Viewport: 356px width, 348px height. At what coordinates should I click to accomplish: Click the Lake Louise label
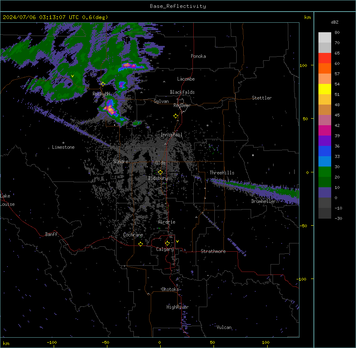(x=7, y=200)
